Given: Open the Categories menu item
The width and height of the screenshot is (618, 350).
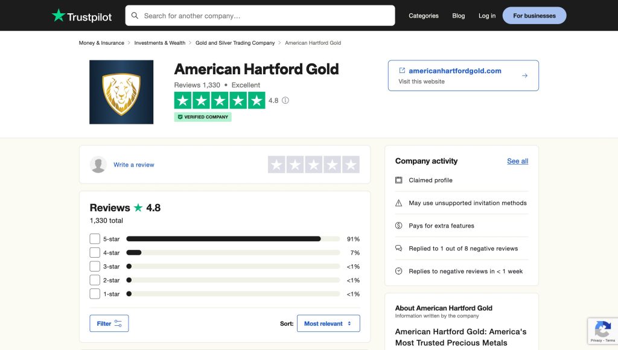Looking at the screenshot, I should [x=424, y=16].
